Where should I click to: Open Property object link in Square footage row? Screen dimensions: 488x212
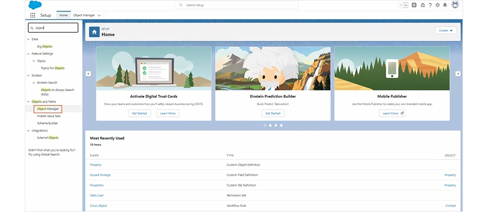pos(450,175)
